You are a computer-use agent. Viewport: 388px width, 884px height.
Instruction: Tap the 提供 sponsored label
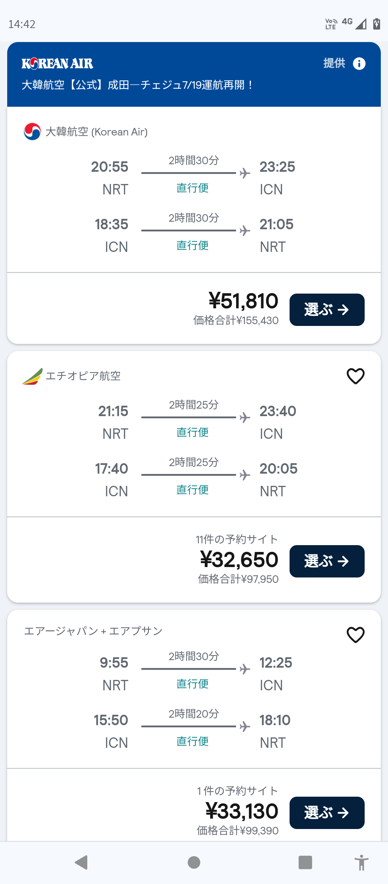(334, 63)
